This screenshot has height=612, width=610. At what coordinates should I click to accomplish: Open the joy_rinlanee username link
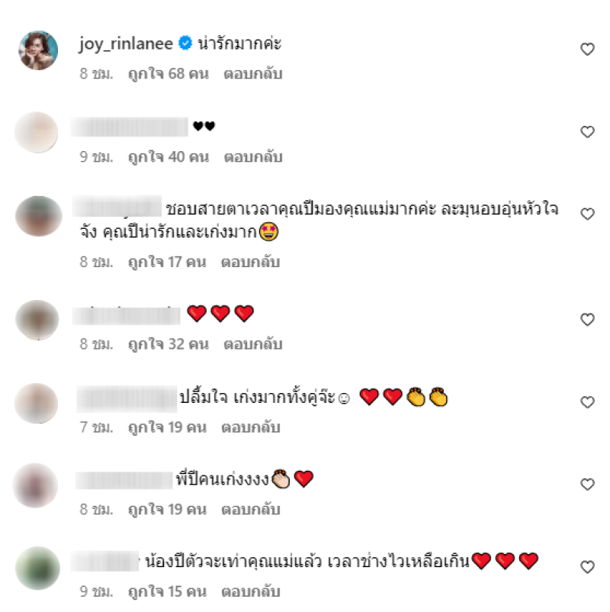(x=126, y=43)
